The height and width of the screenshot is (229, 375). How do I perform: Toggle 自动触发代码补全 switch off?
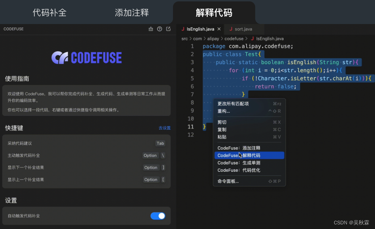tap(158, 216)
